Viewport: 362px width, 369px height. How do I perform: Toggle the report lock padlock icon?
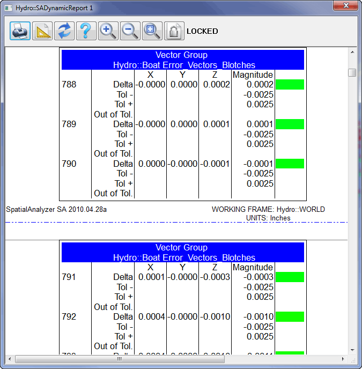point(174,31)
